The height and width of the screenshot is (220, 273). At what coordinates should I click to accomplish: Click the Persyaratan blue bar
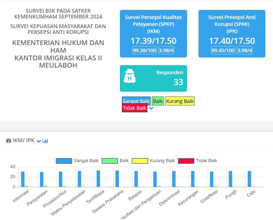pyautogui.click(x=42, y=179)
